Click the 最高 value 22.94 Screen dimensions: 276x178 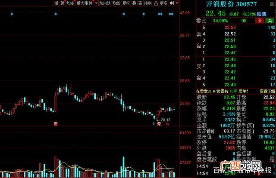[269, 103]
